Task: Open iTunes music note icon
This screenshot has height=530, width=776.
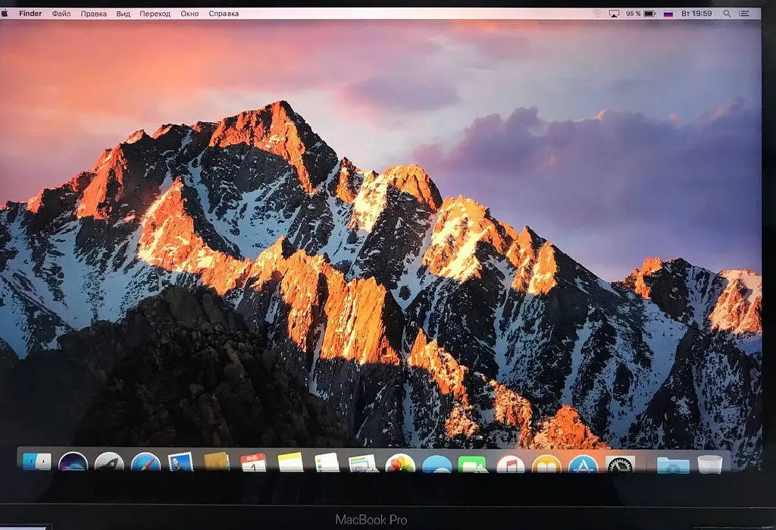Action: pyautogui.click(x=510, y=464)
